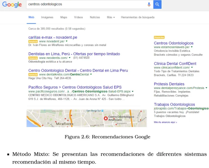
Task: Click the blue magnifier search button
Action: tap(157, 4)
